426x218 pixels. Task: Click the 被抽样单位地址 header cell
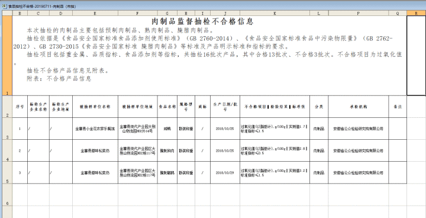click(138, 107)
